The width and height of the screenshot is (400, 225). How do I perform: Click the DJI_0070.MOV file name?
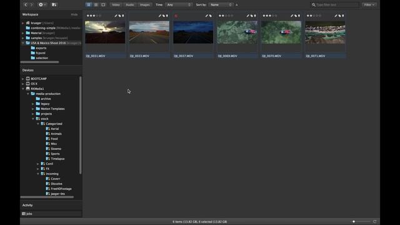(271, 56)
